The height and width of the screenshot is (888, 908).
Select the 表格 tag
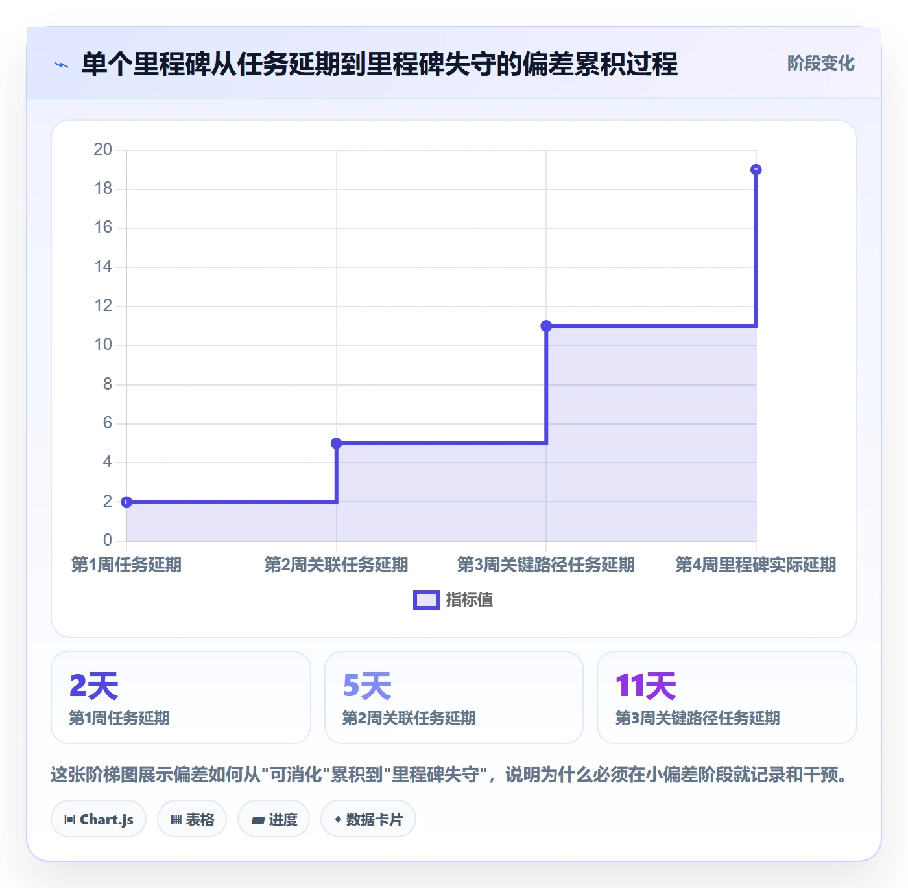pyautogui.click(x=192, y=819)
